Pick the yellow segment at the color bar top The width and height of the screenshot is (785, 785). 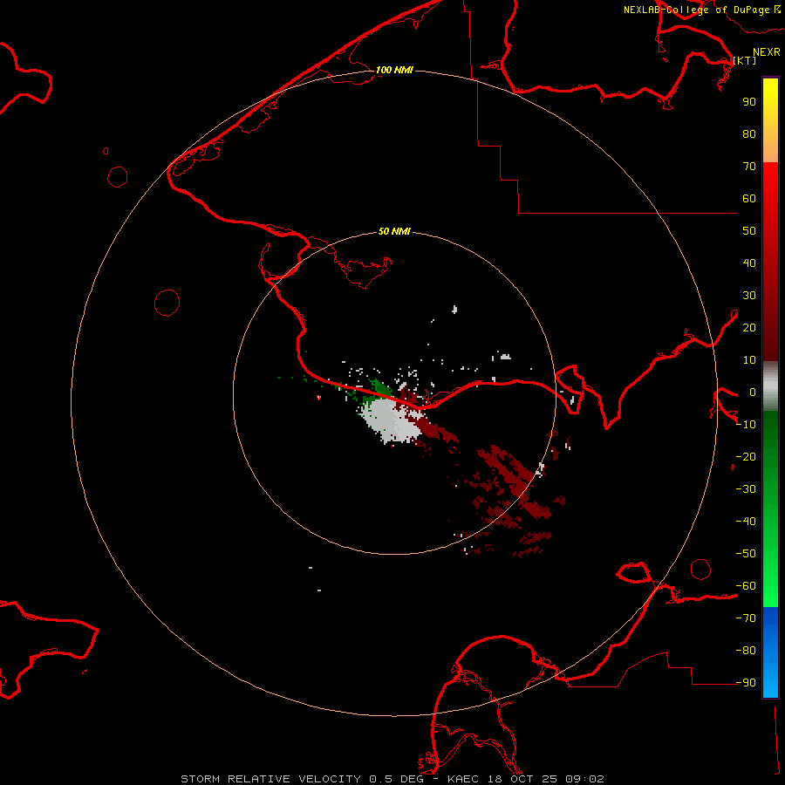tap(770, 120)
